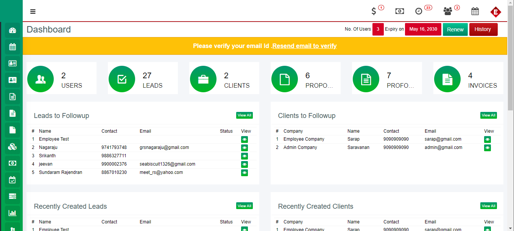The image size is (514, 231).
Task: Open the bar chart reports icon in sidebar
Action: tap(12, 213)
